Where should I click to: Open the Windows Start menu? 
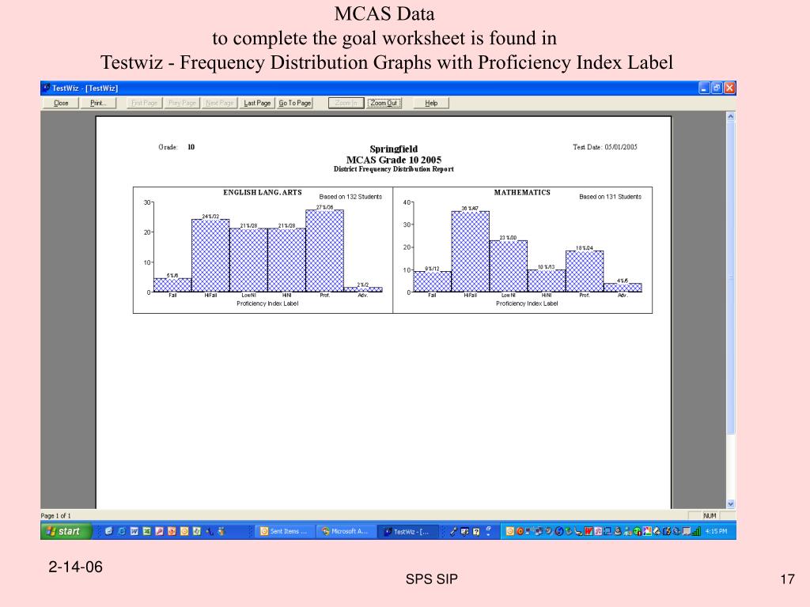click(x=66, y=531)
